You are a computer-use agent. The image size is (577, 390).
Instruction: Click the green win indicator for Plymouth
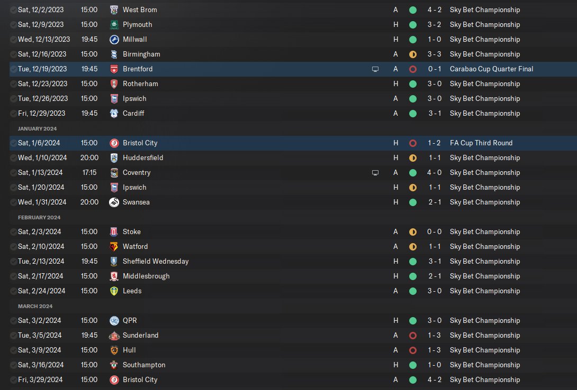coord(413,25)
